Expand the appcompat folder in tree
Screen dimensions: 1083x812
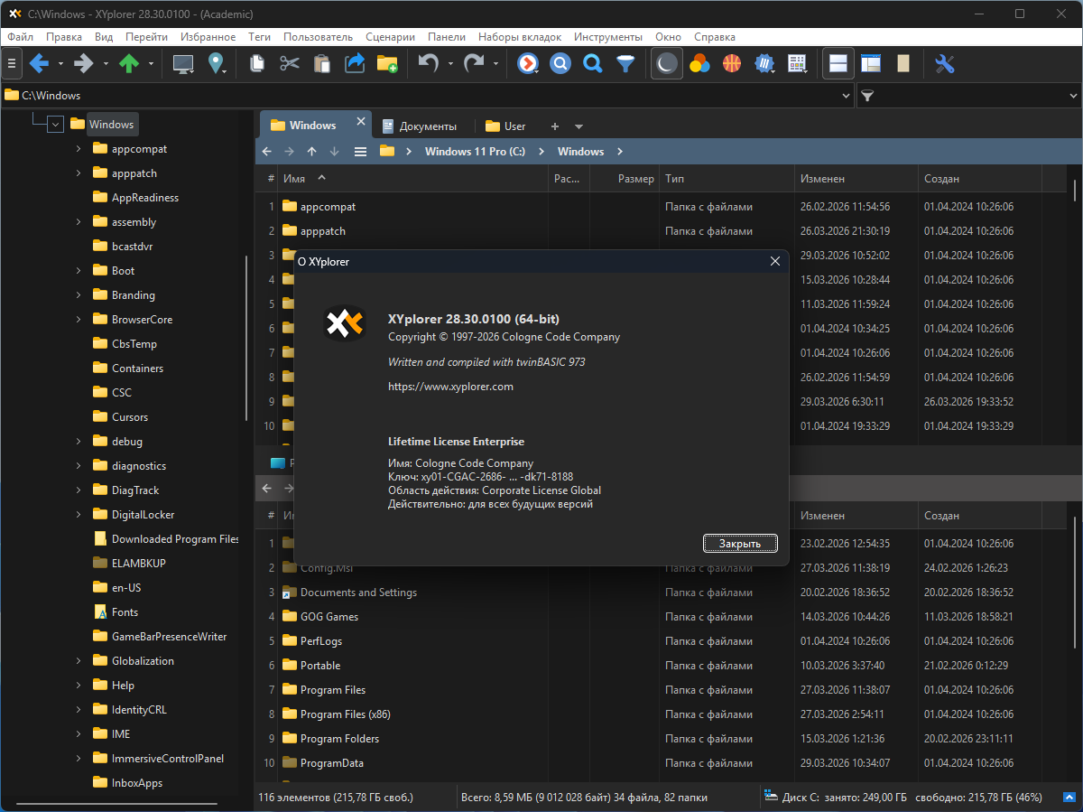pos(79,149)
